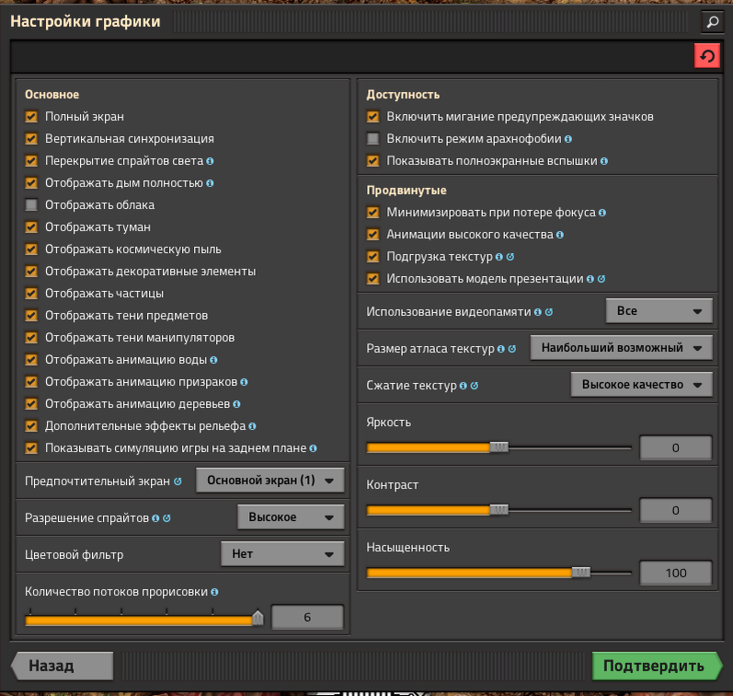This screenshot has height=696, width=733.
Task: Enable Включить режим арахнофобии checkbox
Action: (x=373, y=138)
